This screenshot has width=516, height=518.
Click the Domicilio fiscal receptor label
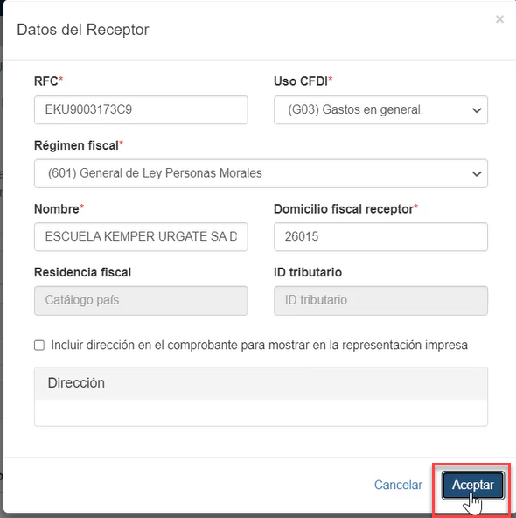point(345,209)
